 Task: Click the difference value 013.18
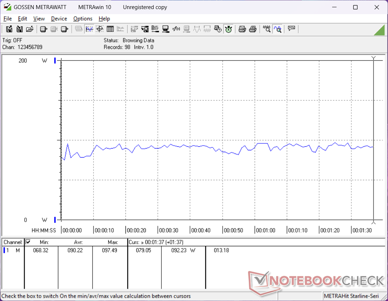coord(221,250)
